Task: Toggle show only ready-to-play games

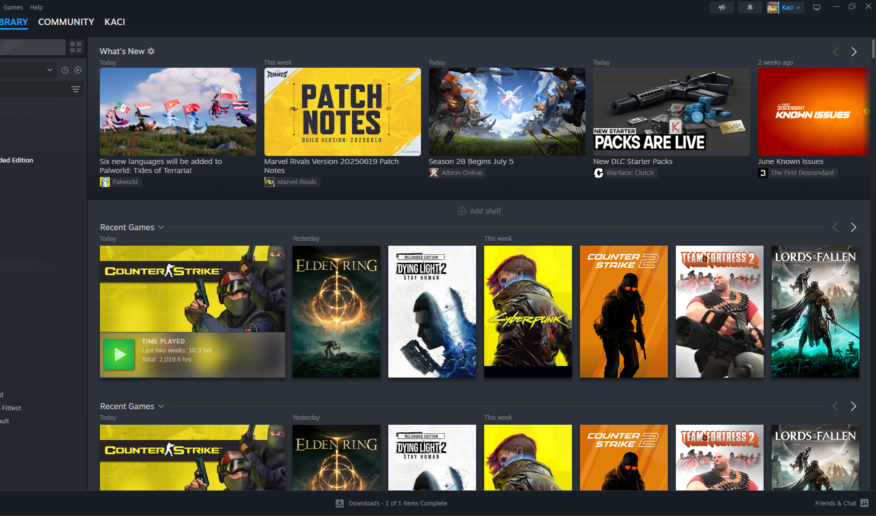Action: tap(78, 70)
